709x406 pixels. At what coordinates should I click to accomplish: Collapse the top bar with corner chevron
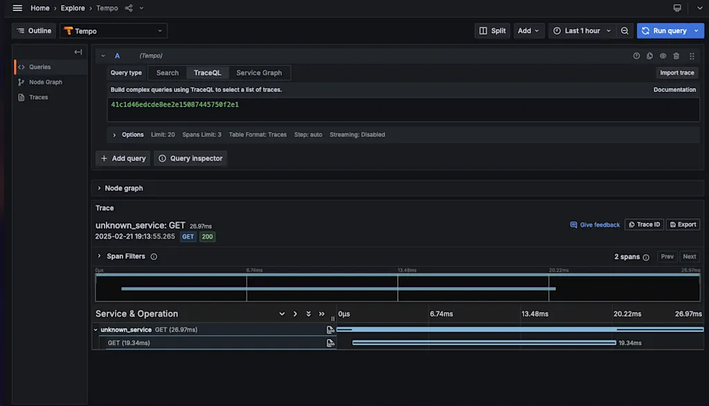click(699, 8)
